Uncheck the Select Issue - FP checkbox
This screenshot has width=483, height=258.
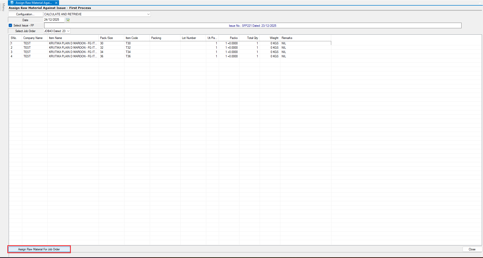[10, 25]
